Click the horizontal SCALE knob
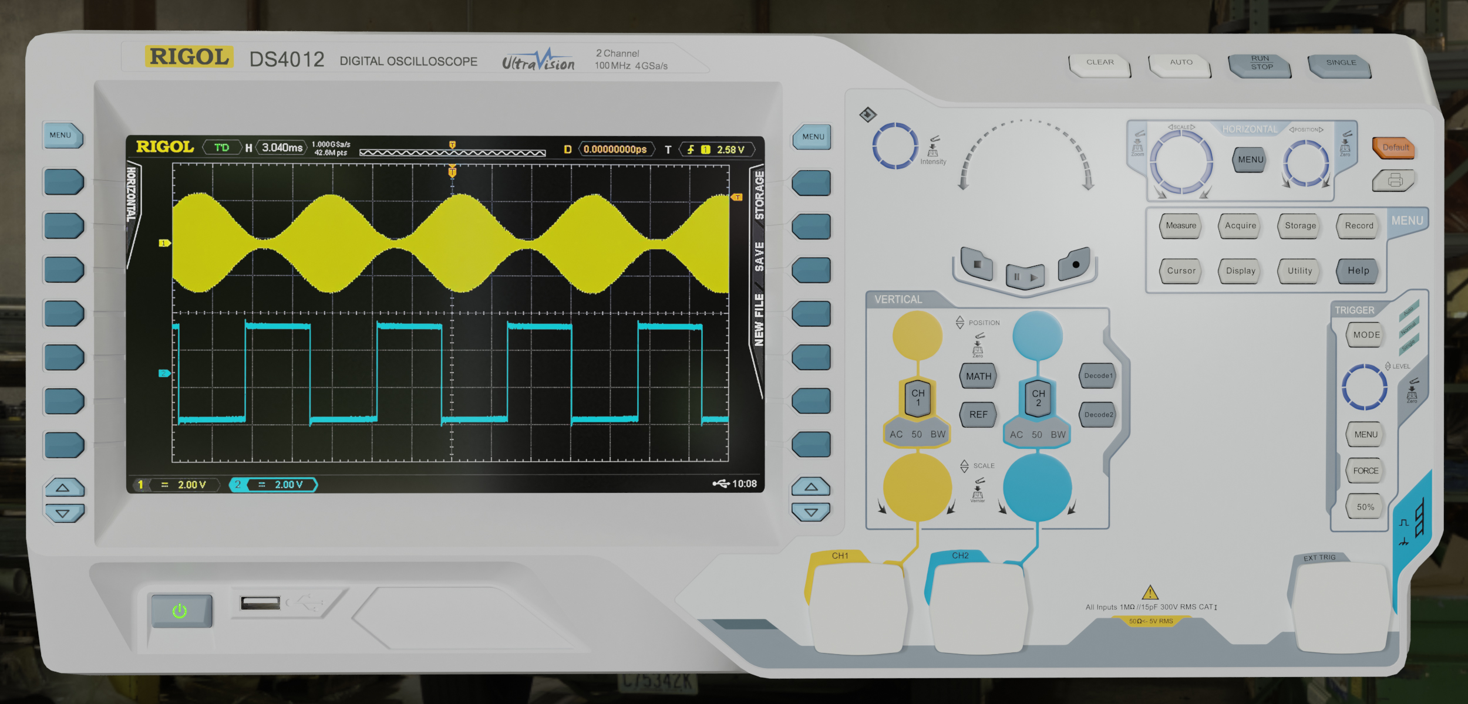This screenshot has height=704, width=1468. [1181, 162]
